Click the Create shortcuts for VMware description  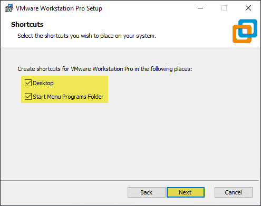pyautogui.click(x=105, y=69)
